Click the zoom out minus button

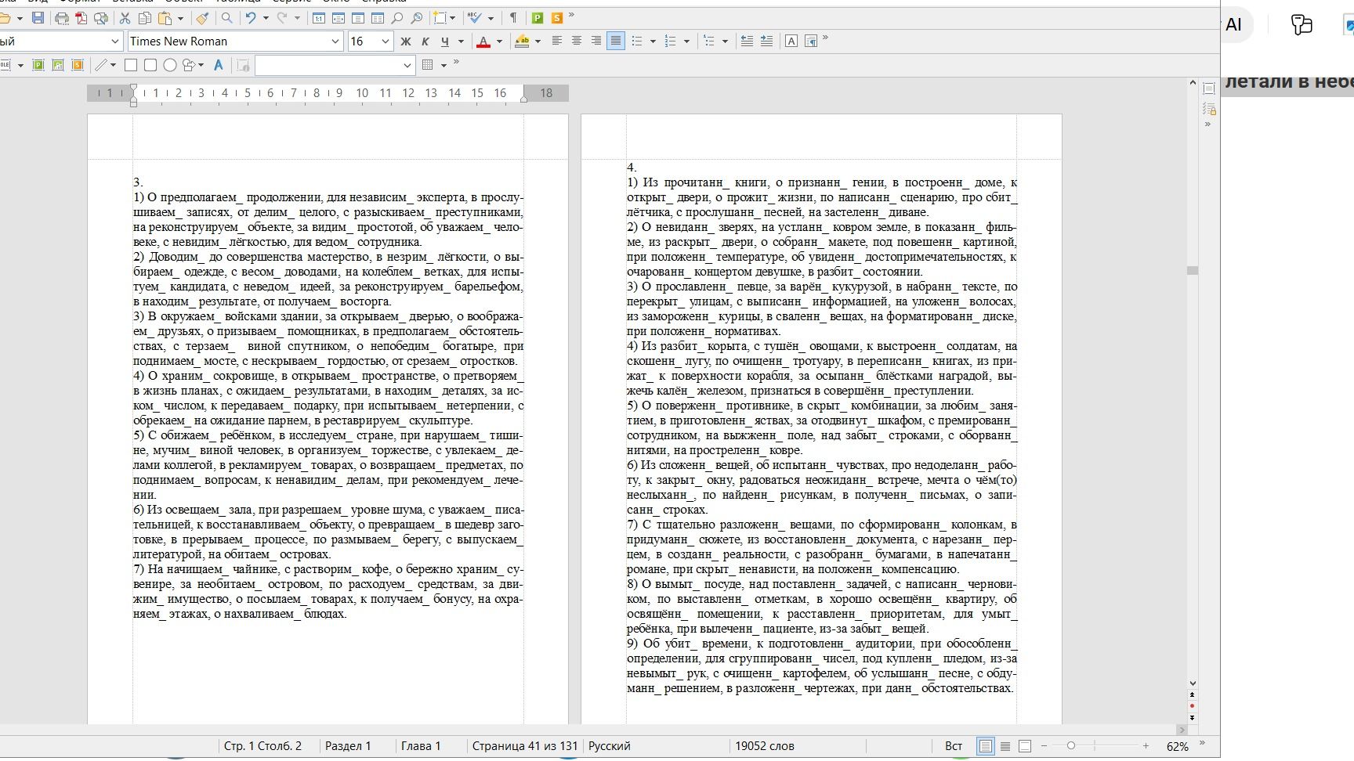1044,746
